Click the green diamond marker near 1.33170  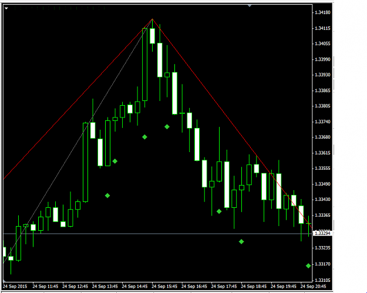308,265
